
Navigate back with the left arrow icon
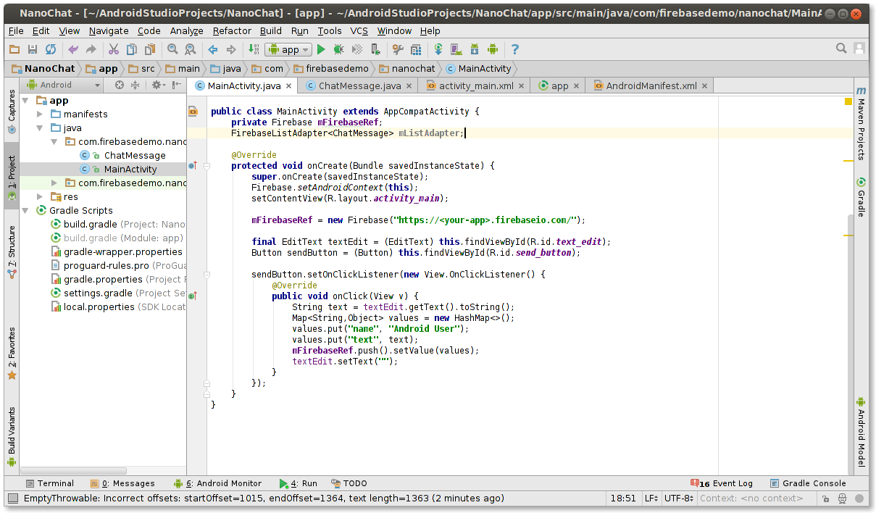click(213, 49)
